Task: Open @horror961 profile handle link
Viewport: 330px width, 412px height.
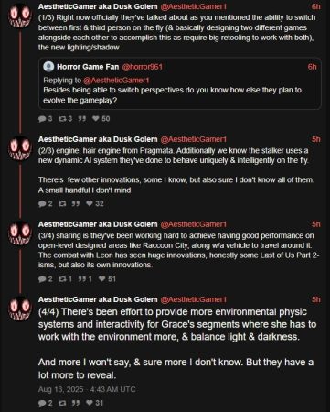Action: (142, 67)
